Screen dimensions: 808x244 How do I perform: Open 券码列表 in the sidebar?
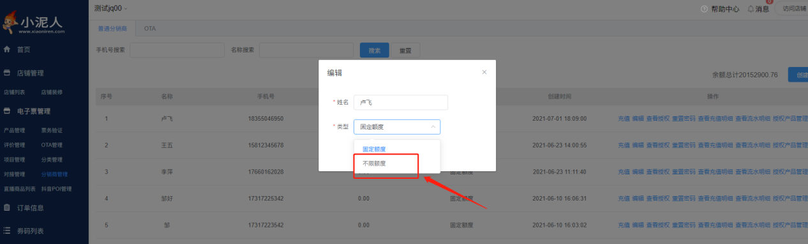coord(30,231)
